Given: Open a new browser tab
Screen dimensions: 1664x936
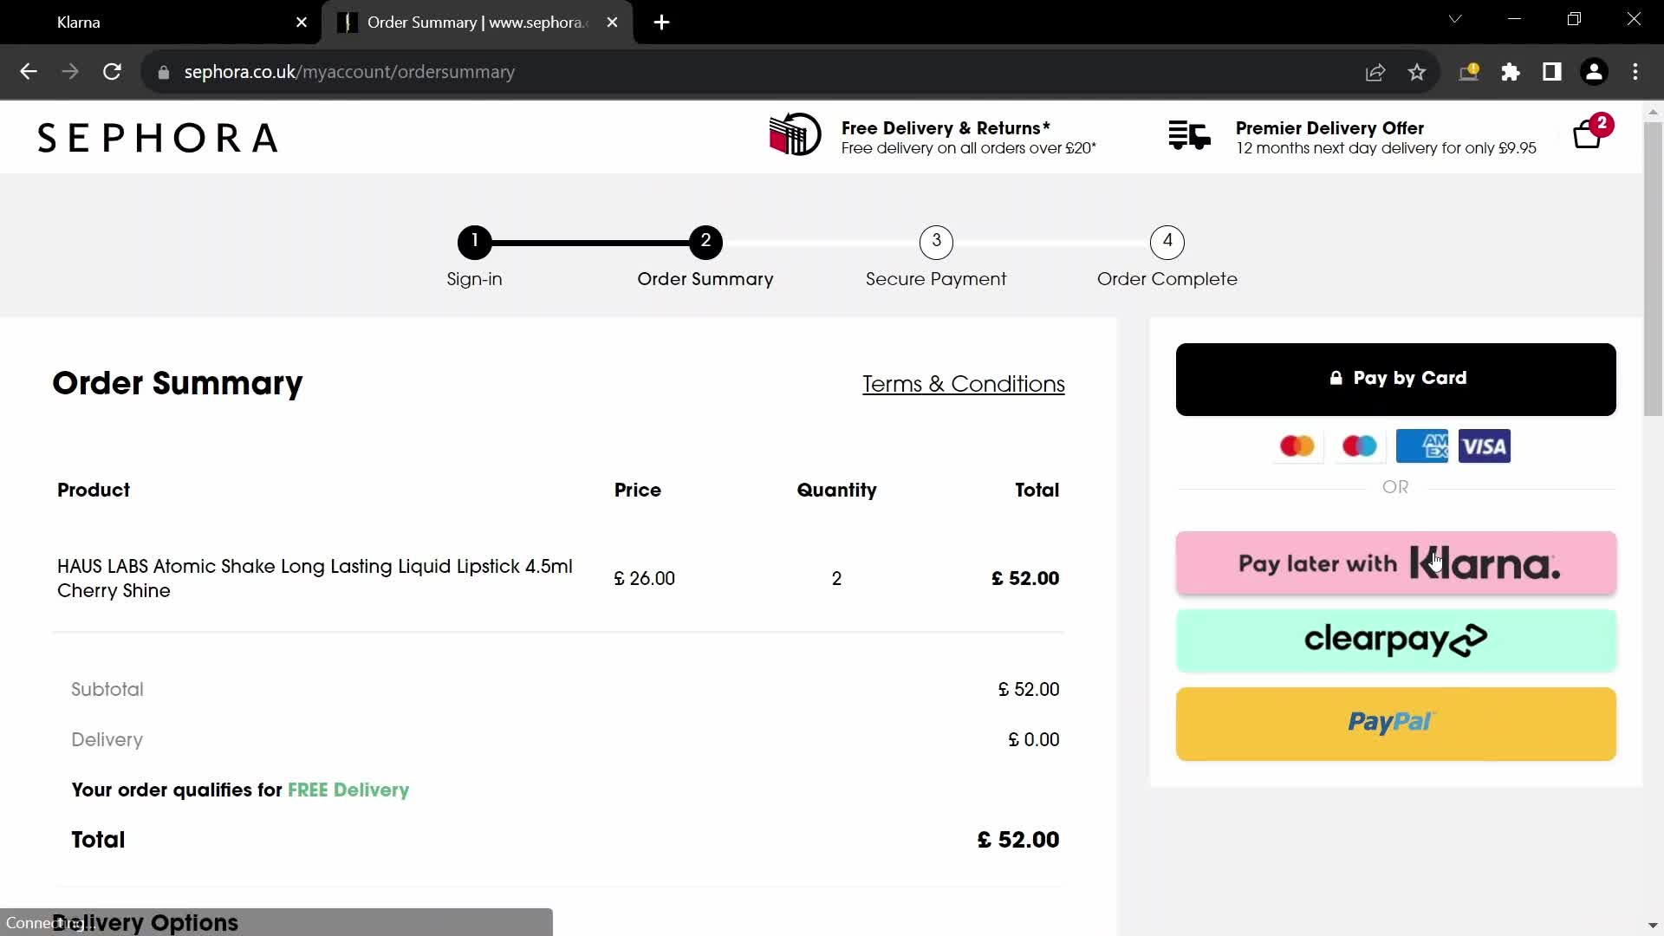Looking at the screenshot, I should coord(662,23).
